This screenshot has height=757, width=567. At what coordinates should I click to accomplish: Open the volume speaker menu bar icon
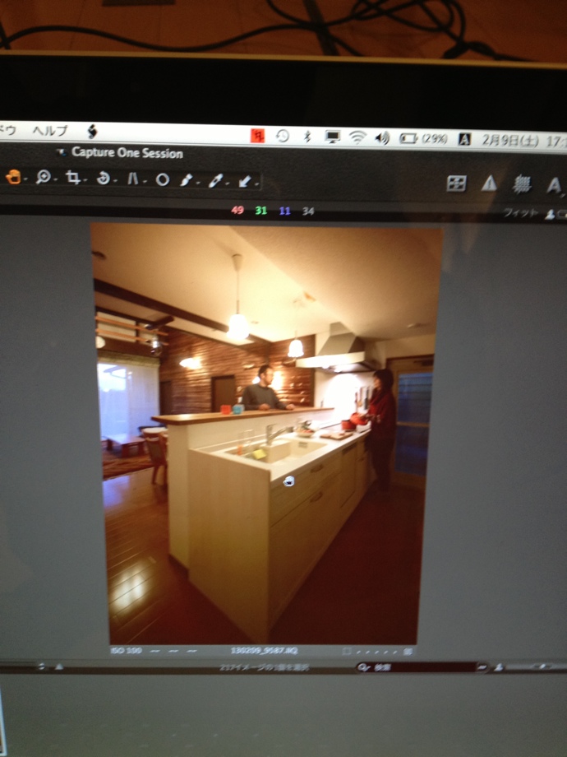click(382, 138)
